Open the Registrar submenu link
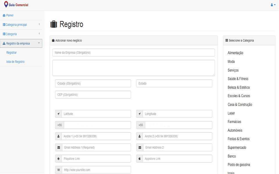Viewport: 279px width, 174px height. pos(12,52)
